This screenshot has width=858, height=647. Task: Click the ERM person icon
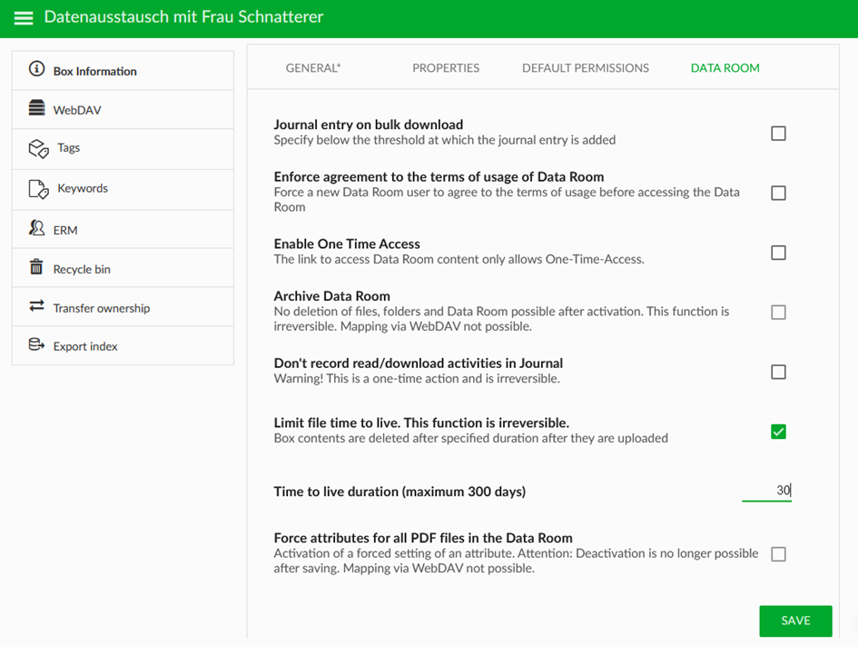(36, 228)
